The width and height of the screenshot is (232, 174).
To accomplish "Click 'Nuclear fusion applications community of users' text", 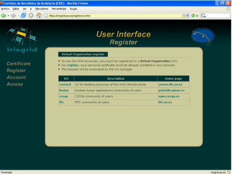I will pyautogui.click(x=108, y=90).
